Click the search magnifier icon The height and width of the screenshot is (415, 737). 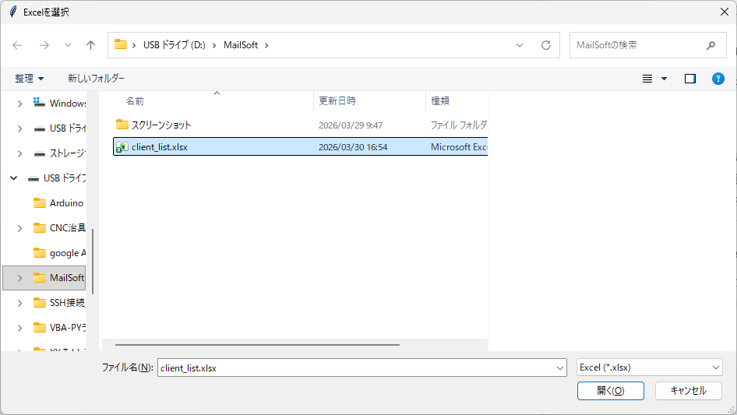(x=711, y=45)
